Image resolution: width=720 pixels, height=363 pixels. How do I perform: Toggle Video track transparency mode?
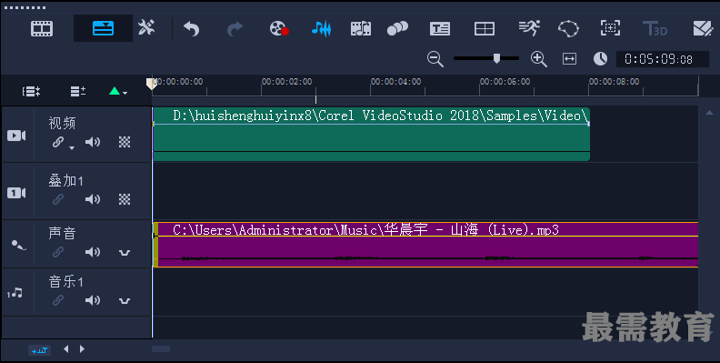click(125, 142)
